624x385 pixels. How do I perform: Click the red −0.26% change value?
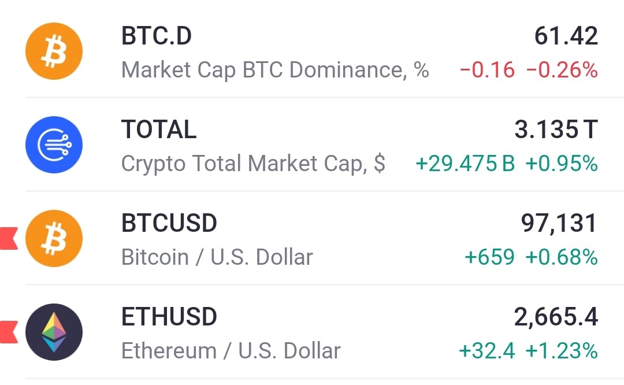pyautogui.click(x=562, y=70)
